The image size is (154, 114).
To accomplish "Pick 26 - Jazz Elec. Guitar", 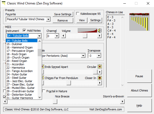I will 22,81.
